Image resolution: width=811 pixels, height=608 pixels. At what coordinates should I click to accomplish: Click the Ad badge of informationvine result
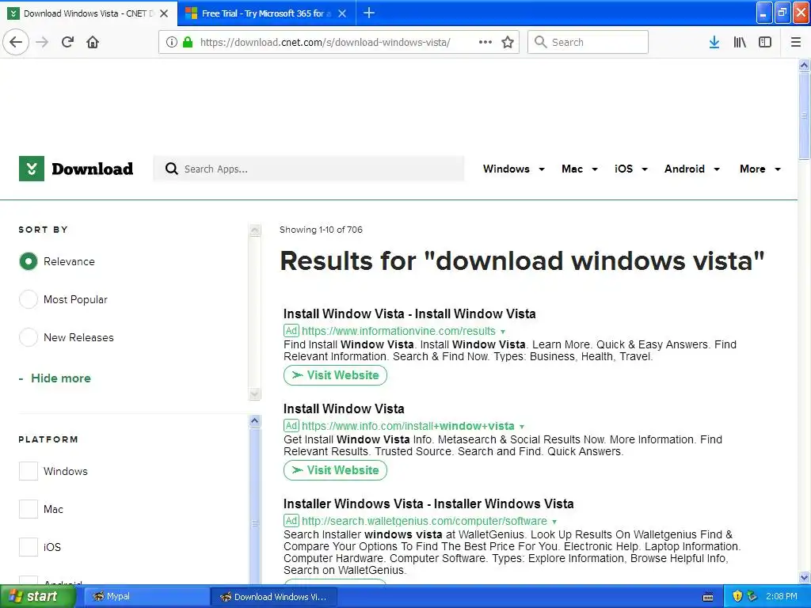point(291,330)
